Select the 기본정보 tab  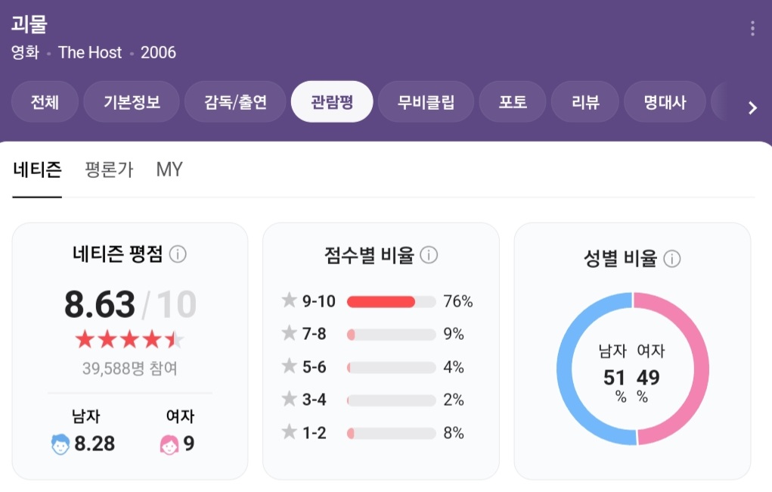coord(132,100)
